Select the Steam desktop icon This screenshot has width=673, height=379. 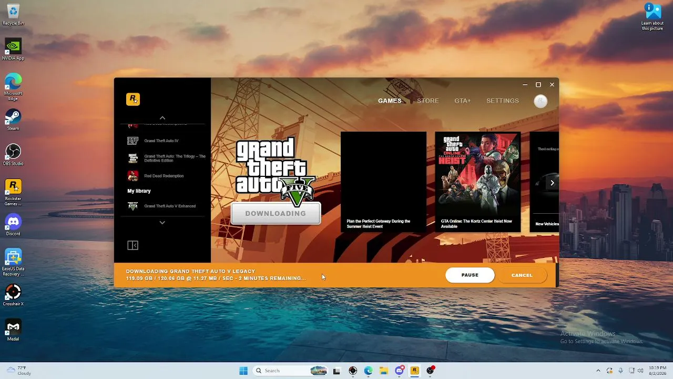pyautogui.click(x=13, y=120)
